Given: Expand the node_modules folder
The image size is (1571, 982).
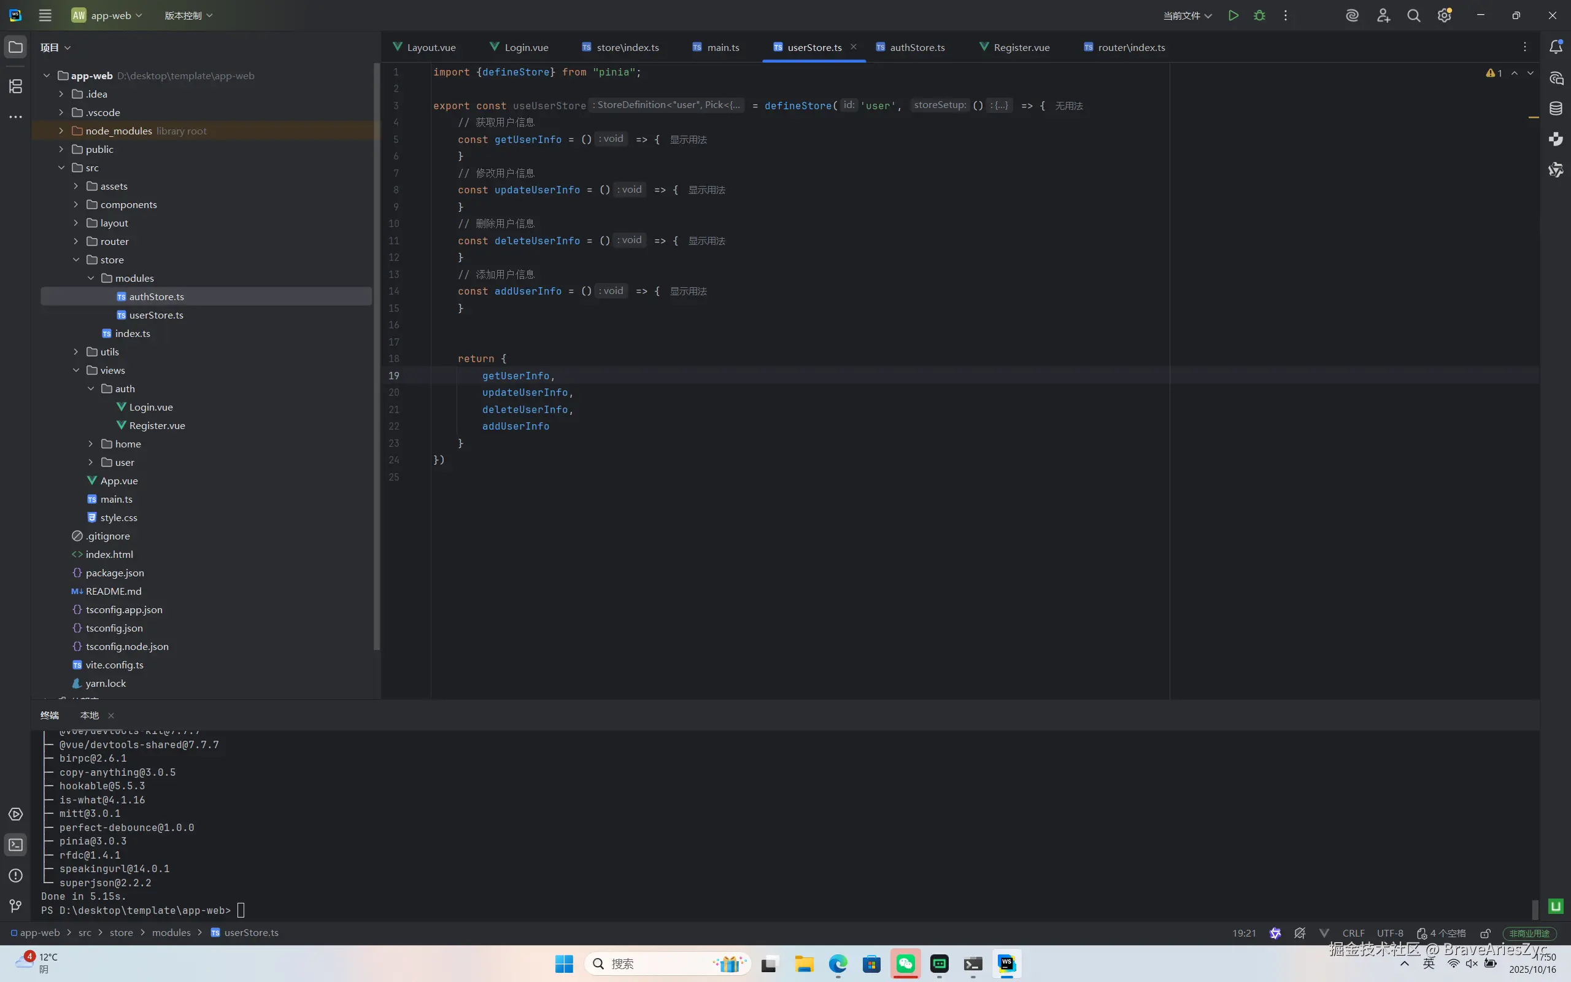Looking at the screenshot, I should click(x=61, y=131).
